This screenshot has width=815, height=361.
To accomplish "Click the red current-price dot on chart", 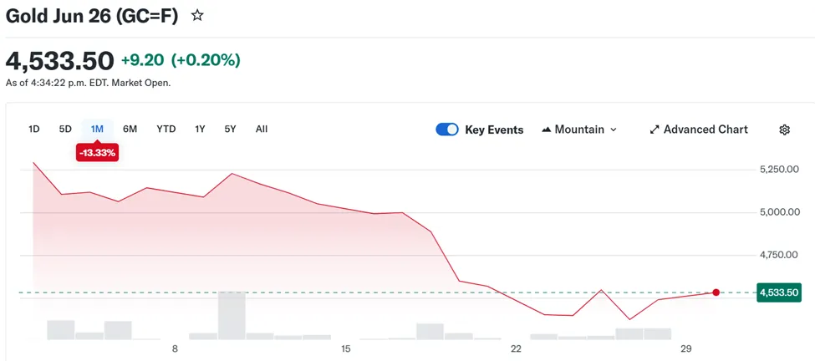I will [716, 292].
